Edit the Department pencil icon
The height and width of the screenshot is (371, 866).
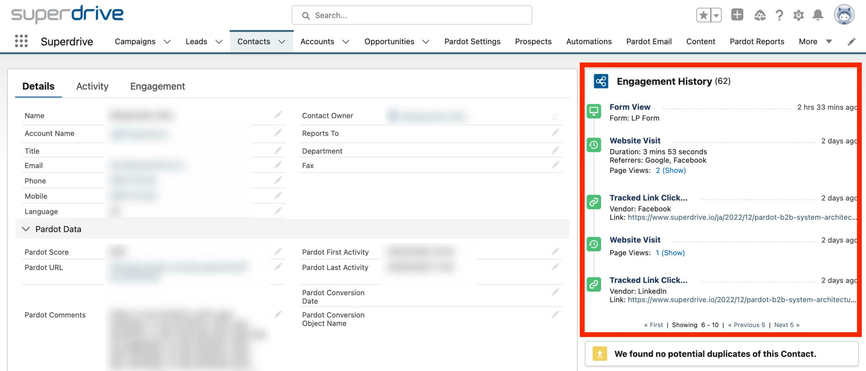555,150
